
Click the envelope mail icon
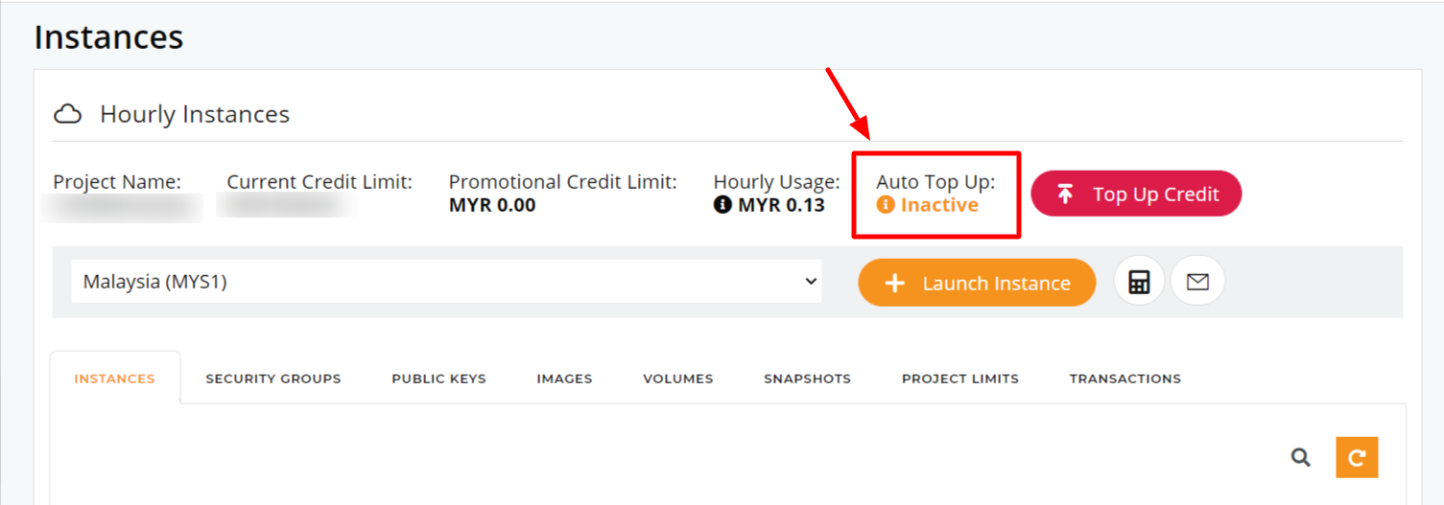tap(1197, 282)
